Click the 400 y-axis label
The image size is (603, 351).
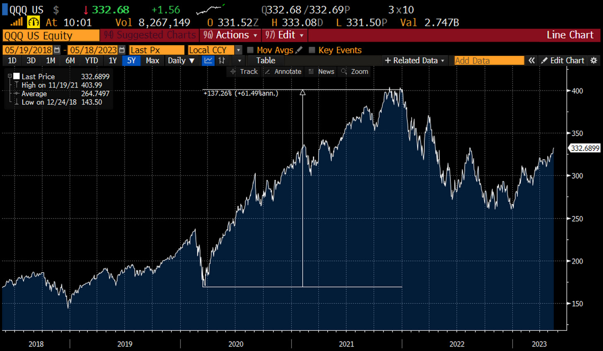tap(577, 91)
